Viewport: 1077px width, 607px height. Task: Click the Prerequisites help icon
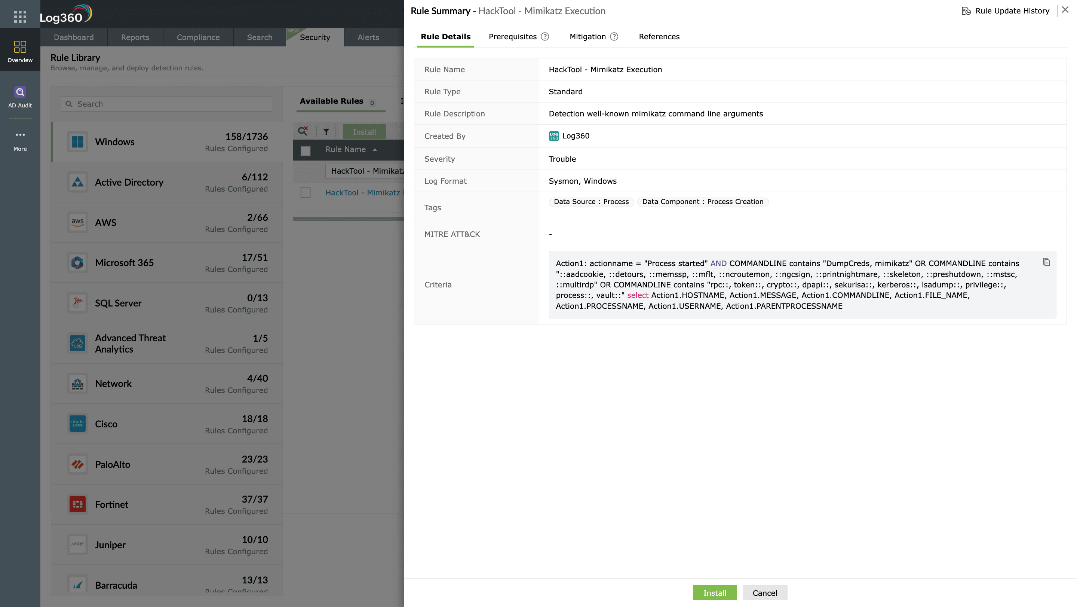point(545,37)
